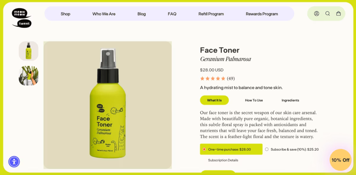356x175 pixels.
Task: Open the accessibility widget icon
Action: (x=14, y=162)
